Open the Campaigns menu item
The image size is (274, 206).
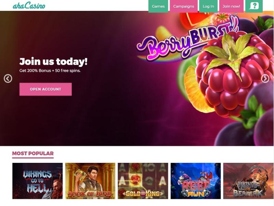coord(184,6)
